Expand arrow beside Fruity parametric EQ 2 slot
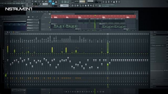 pos(151,45)
